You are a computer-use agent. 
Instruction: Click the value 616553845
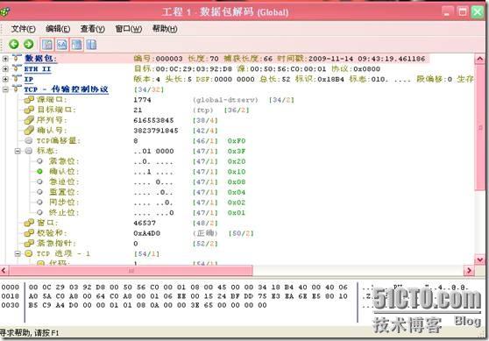coord(153,120)
